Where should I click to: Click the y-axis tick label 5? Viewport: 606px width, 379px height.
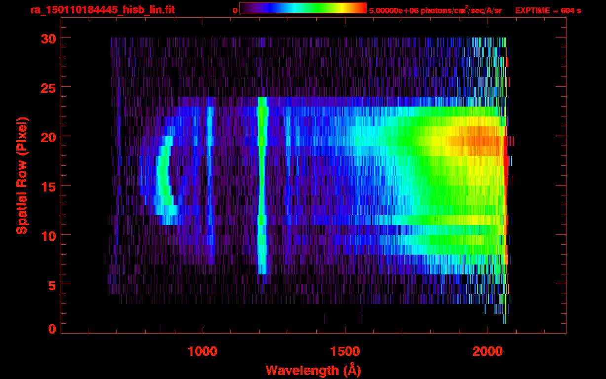[52, 285]
